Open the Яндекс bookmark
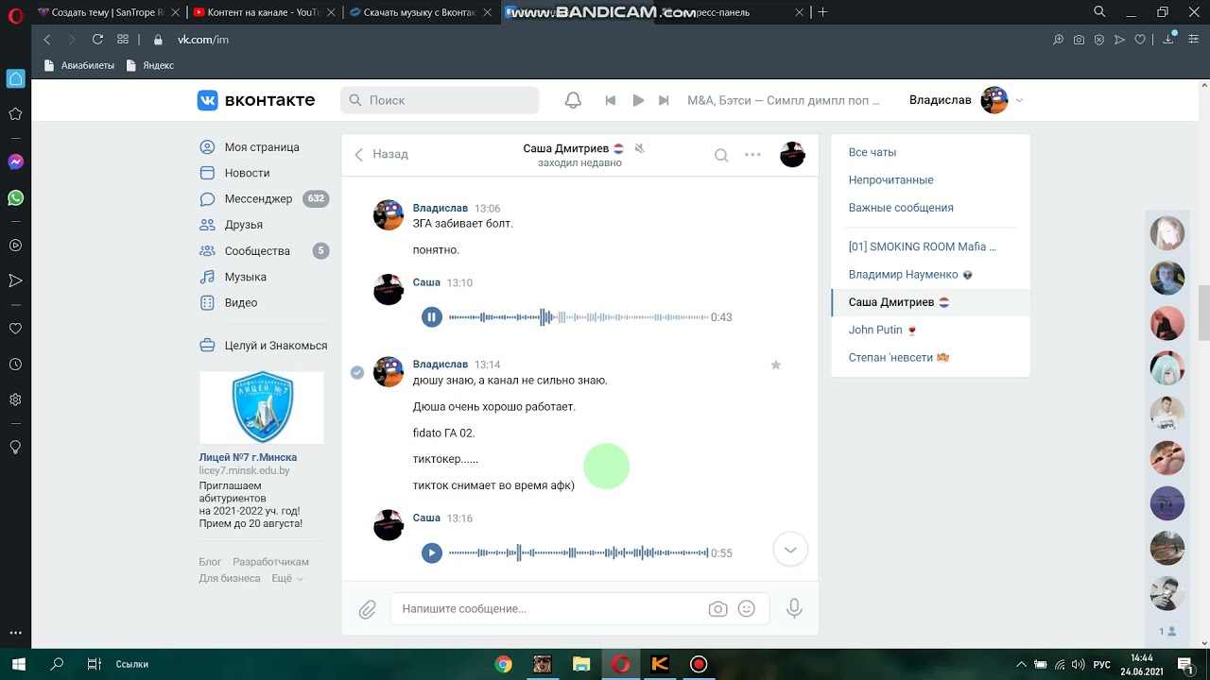The width and height of the screenshot is (1210, 680). pos(149,65)
